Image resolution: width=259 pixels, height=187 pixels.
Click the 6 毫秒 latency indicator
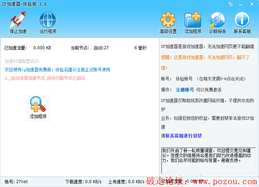(140, 48)
